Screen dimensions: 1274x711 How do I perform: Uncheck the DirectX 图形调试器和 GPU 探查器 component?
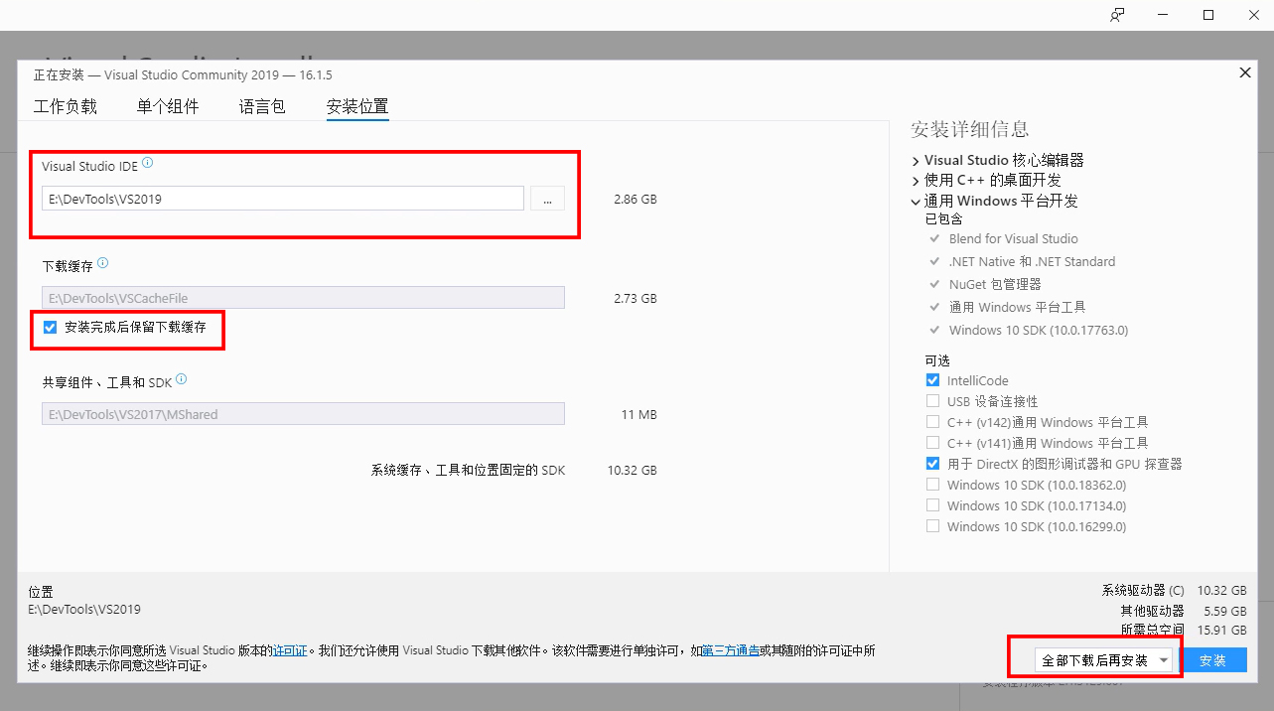932,463
